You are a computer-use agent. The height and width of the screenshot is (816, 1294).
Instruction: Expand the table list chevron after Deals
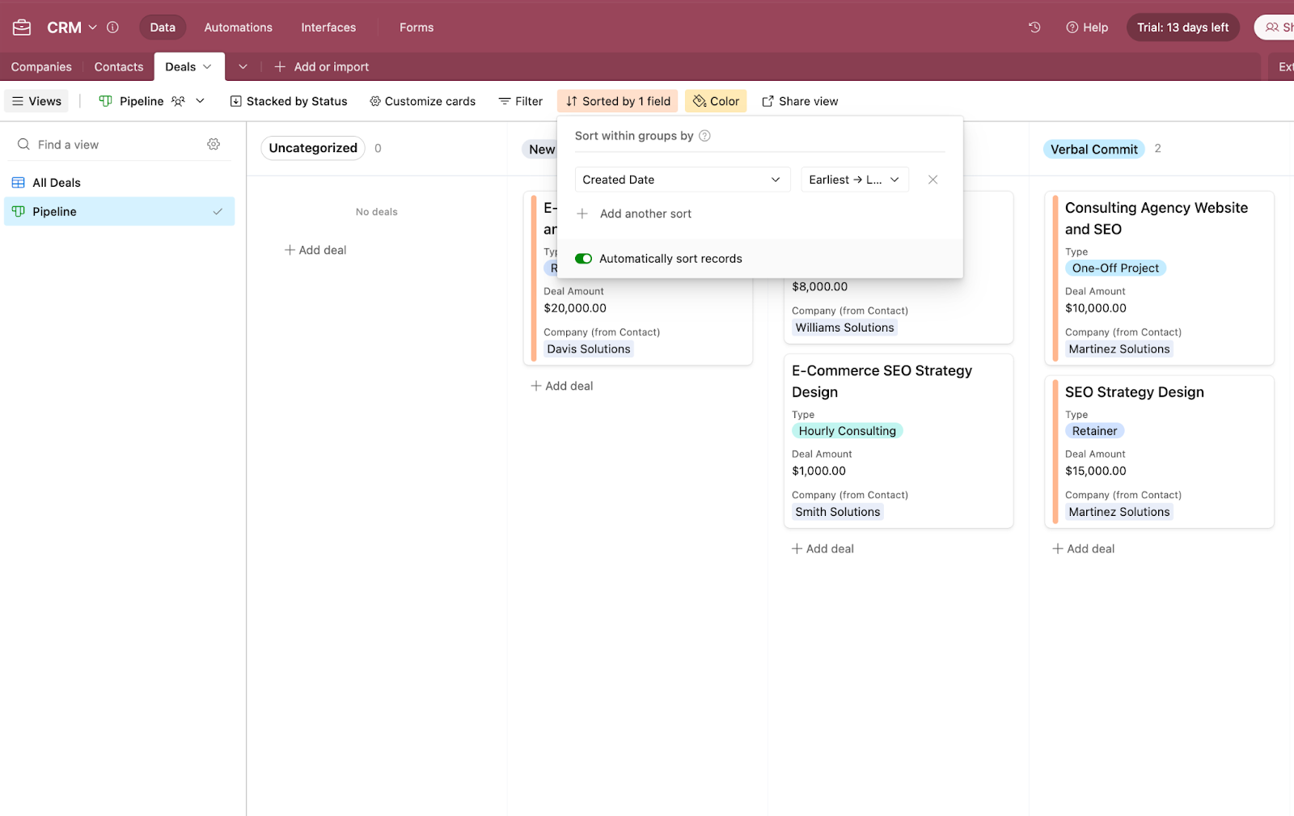pos(243,67)
